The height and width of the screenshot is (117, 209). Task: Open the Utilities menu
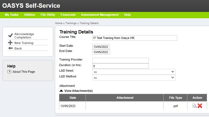(29, 15)
